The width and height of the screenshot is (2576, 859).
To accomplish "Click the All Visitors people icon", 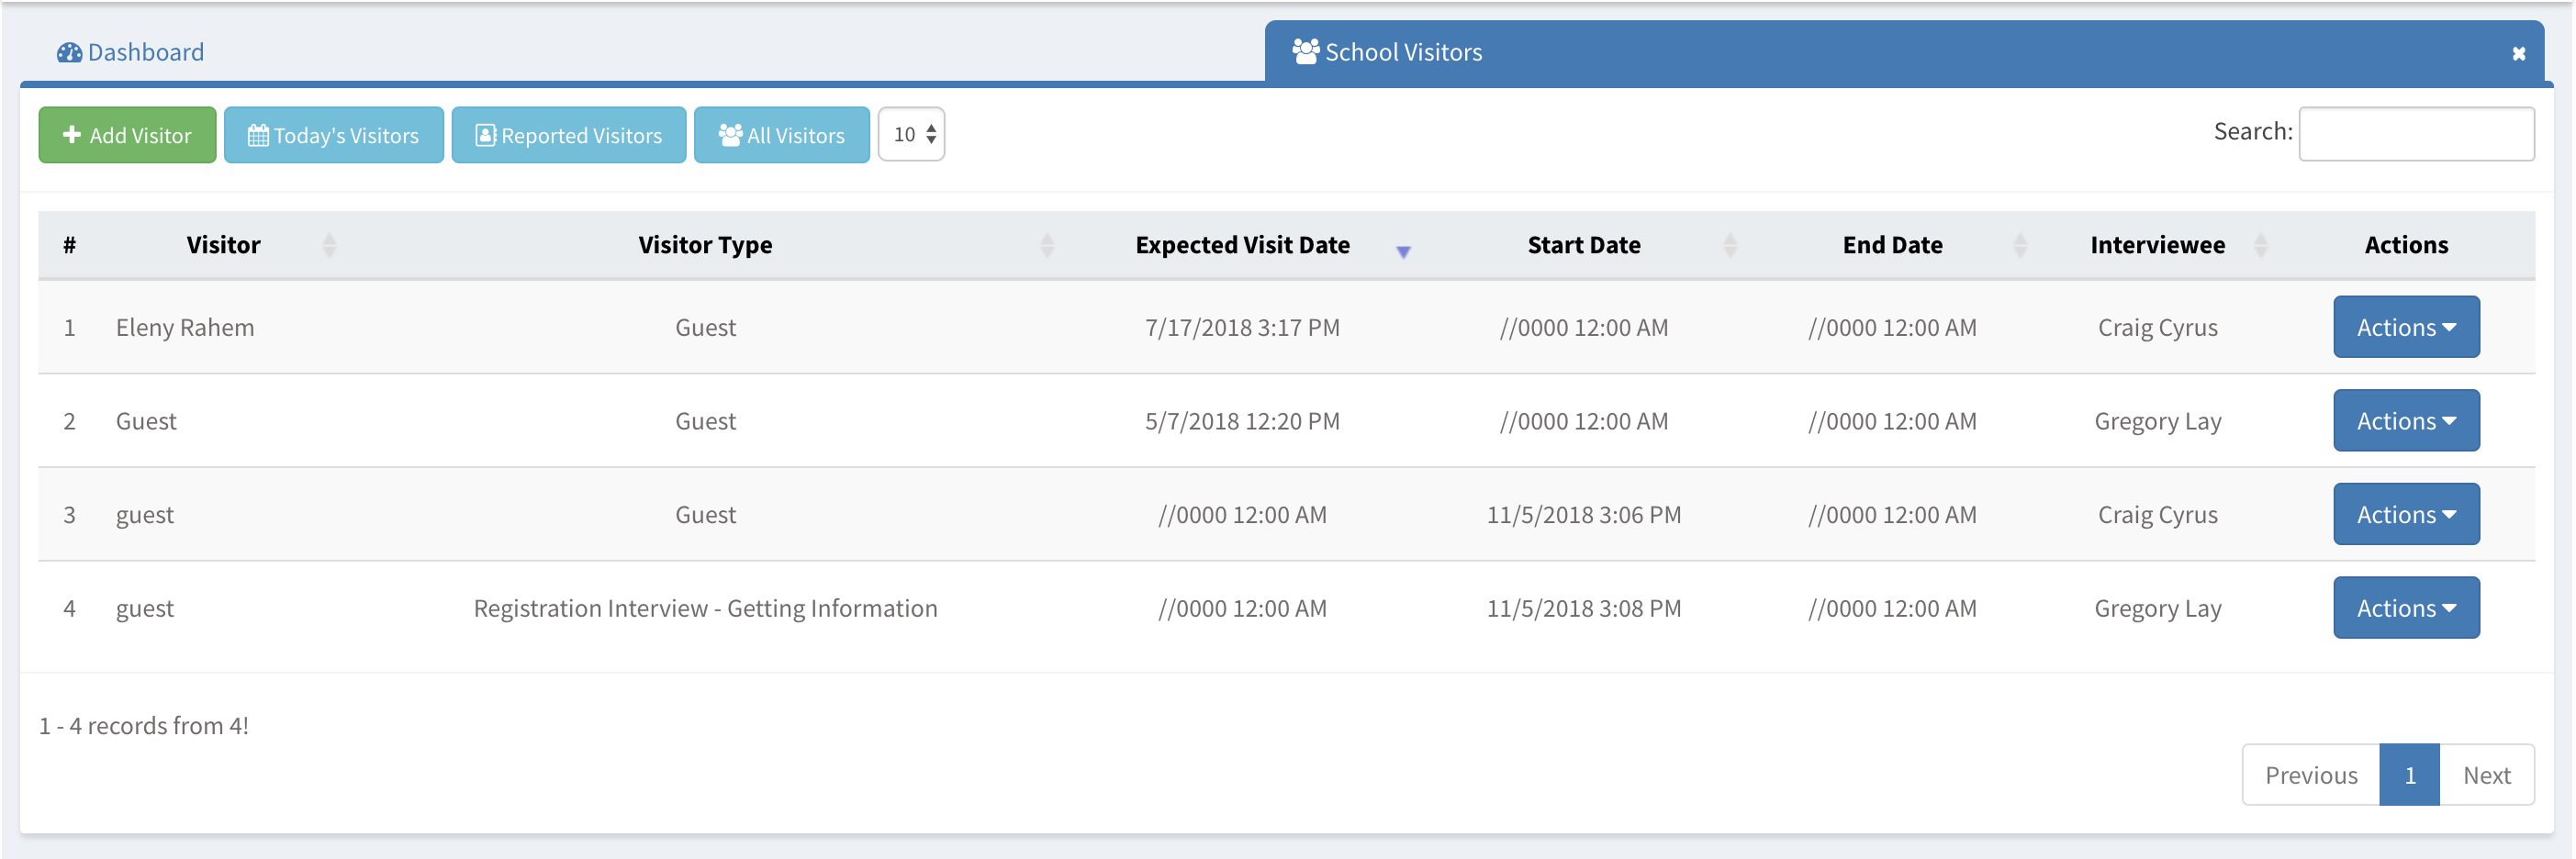I will [730, 135].
